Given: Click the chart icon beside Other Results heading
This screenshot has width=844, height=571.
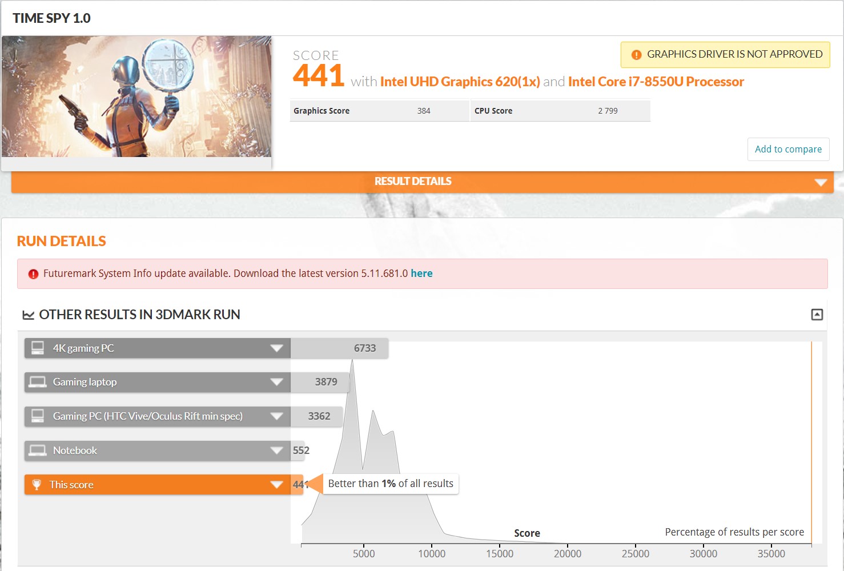Looking at the screenshot, I should tap(28, 315).
